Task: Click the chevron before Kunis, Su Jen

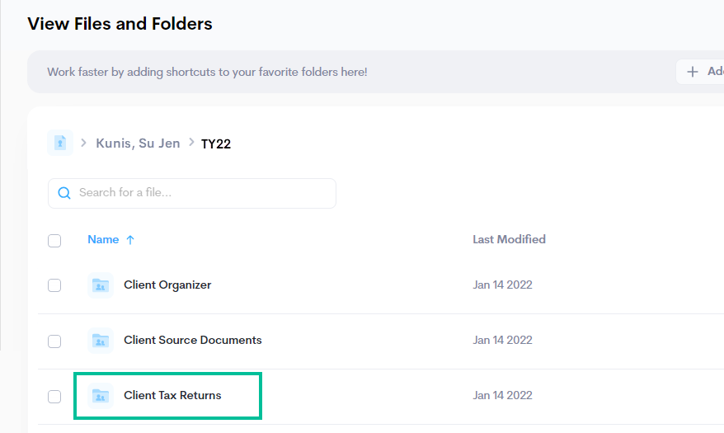Action: coord(83,143)
